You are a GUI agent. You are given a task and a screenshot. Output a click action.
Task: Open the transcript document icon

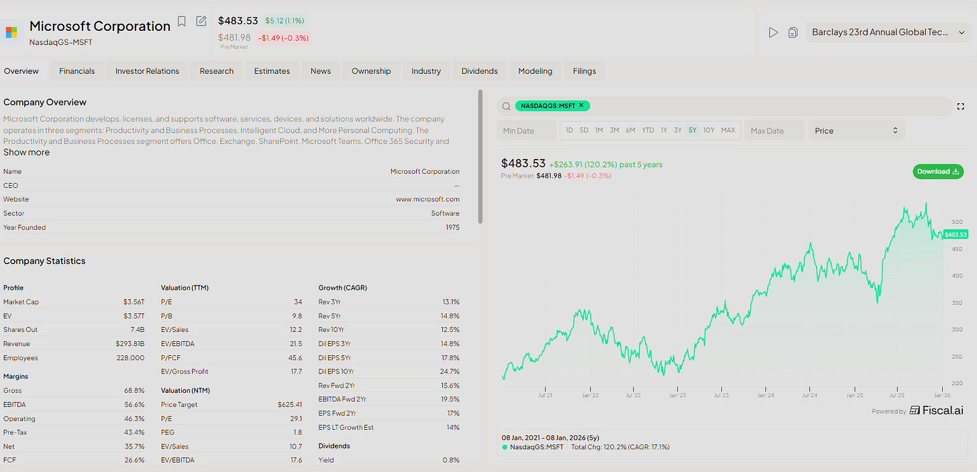792,32
